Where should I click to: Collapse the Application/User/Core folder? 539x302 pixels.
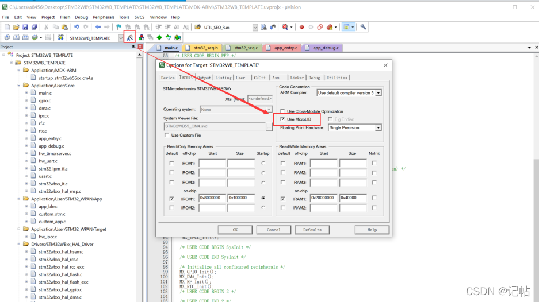[x=19, y=86]
